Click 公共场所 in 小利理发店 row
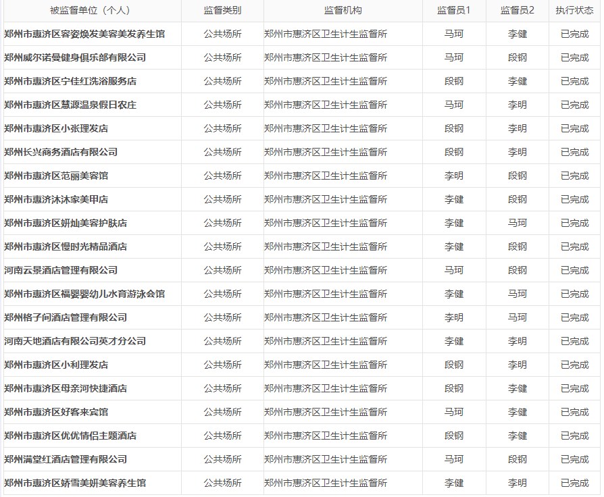 223,365
